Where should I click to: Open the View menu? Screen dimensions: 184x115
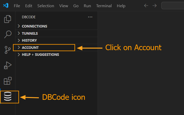[64, 6]
